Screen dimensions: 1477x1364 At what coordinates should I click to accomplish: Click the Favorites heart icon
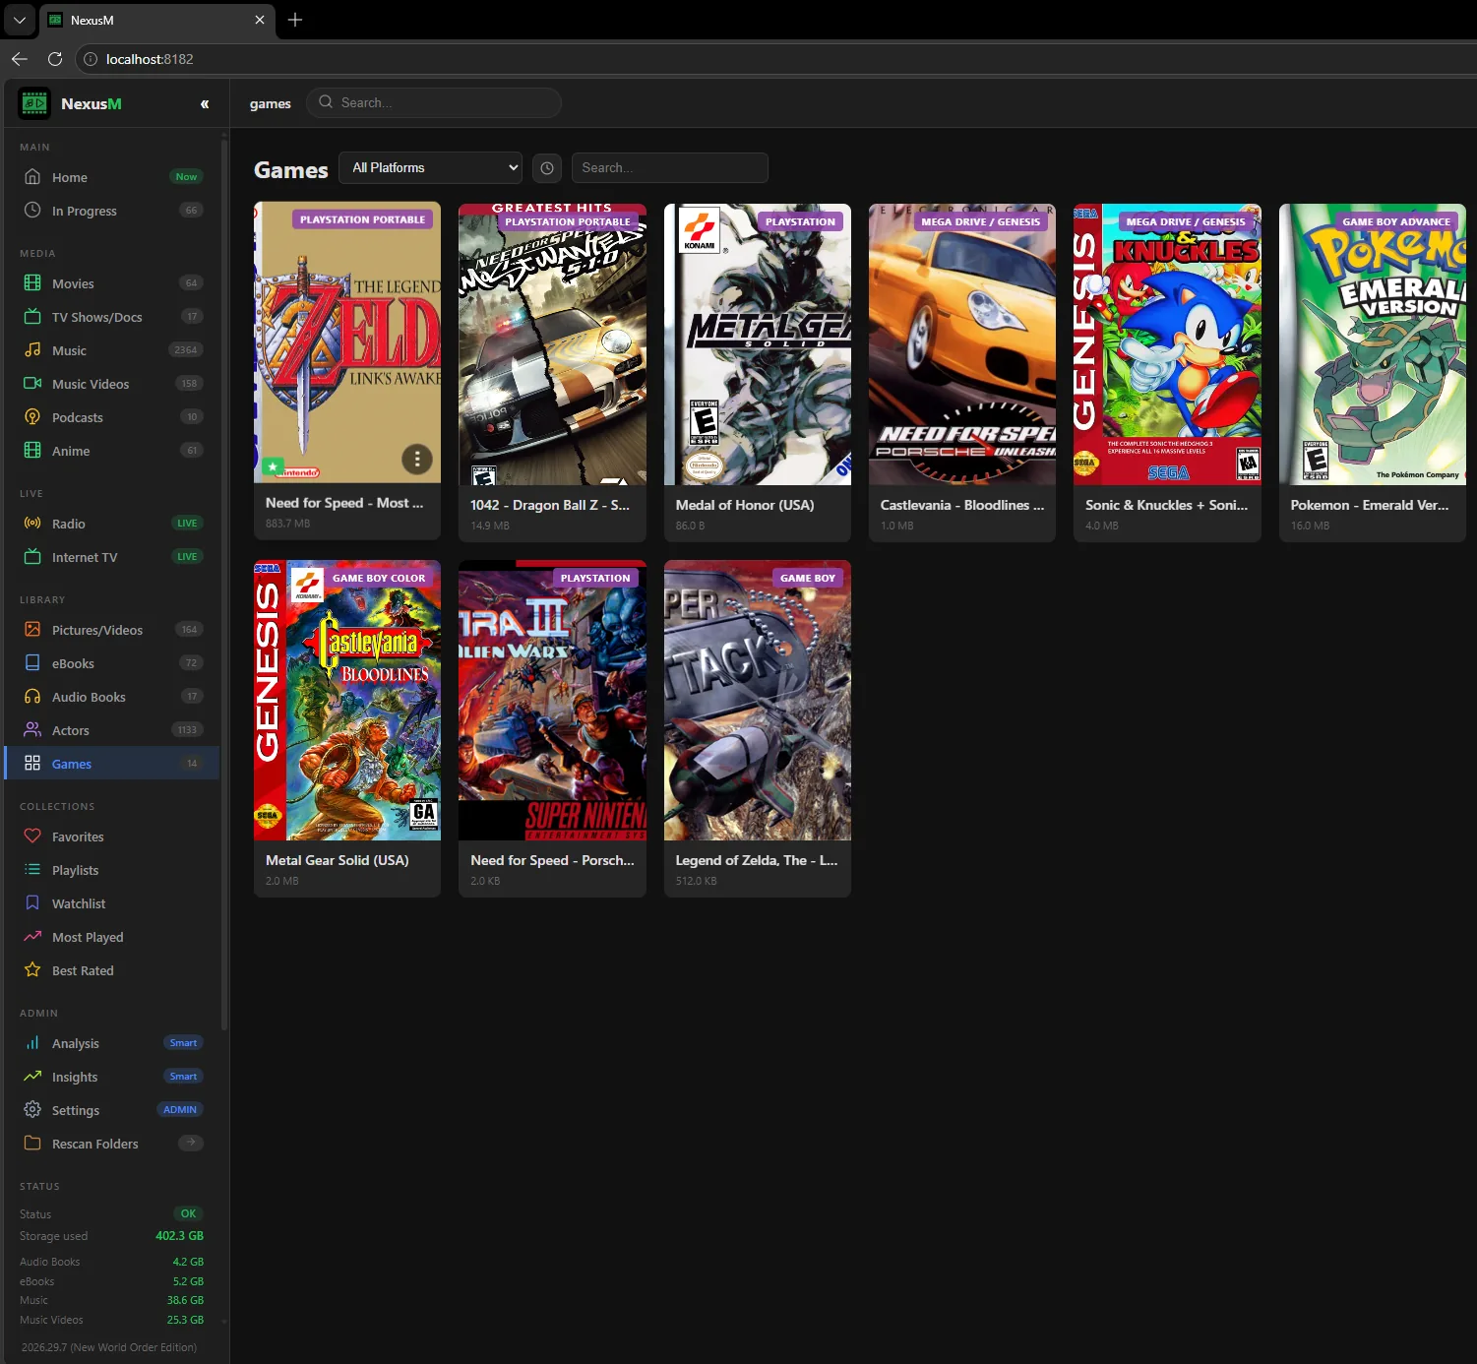[x=32, y=837]
